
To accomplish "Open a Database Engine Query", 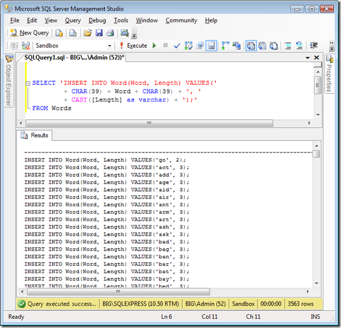I will (x=59, y=33).
